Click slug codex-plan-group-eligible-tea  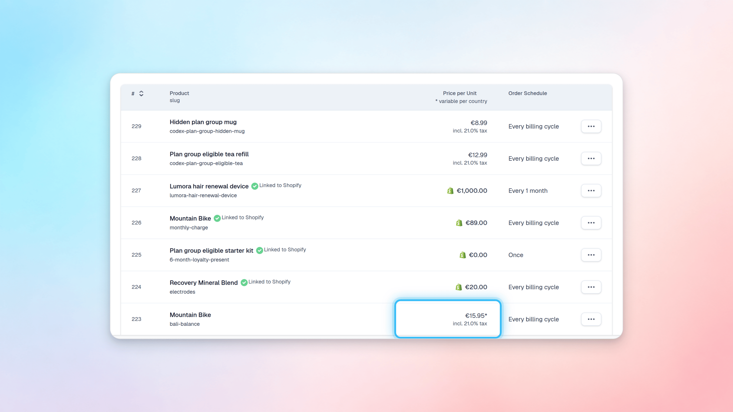pyautogui.click(x=206, y=163)
